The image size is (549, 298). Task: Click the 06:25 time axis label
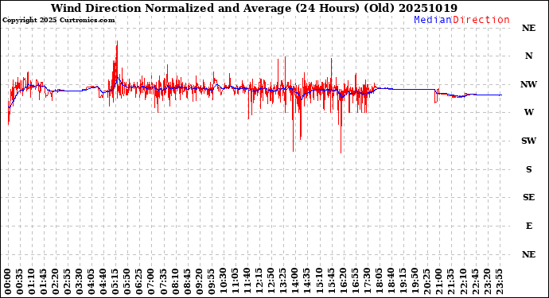tap(139, 282)
